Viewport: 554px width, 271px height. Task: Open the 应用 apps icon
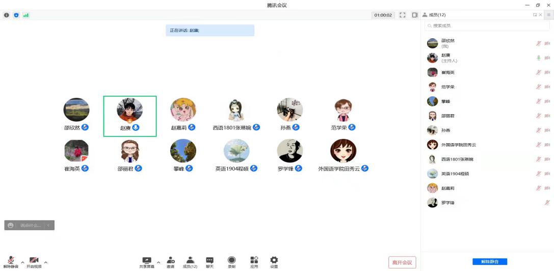[254, 260]
